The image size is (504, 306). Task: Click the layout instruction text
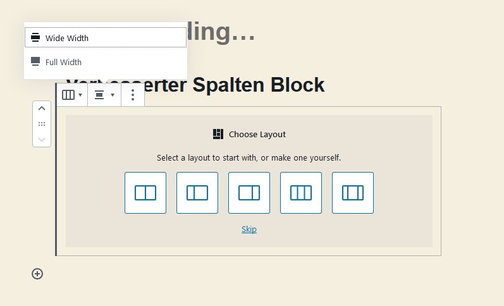coord(249,157)
